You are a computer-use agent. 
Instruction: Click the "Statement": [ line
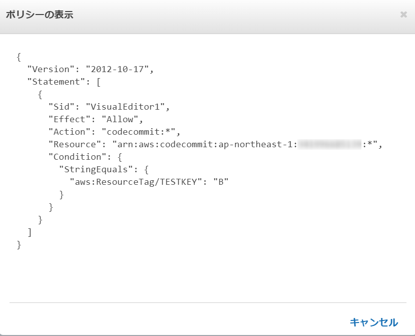64,82
